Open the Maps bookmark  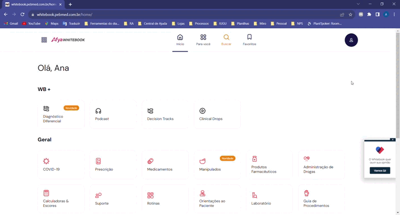click(52, 23)
